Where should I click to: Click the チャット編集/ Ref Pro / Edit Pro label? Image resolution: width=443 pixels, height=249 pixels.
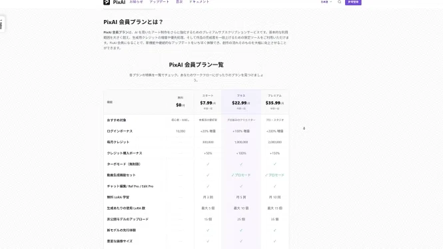tap(130, 186)
